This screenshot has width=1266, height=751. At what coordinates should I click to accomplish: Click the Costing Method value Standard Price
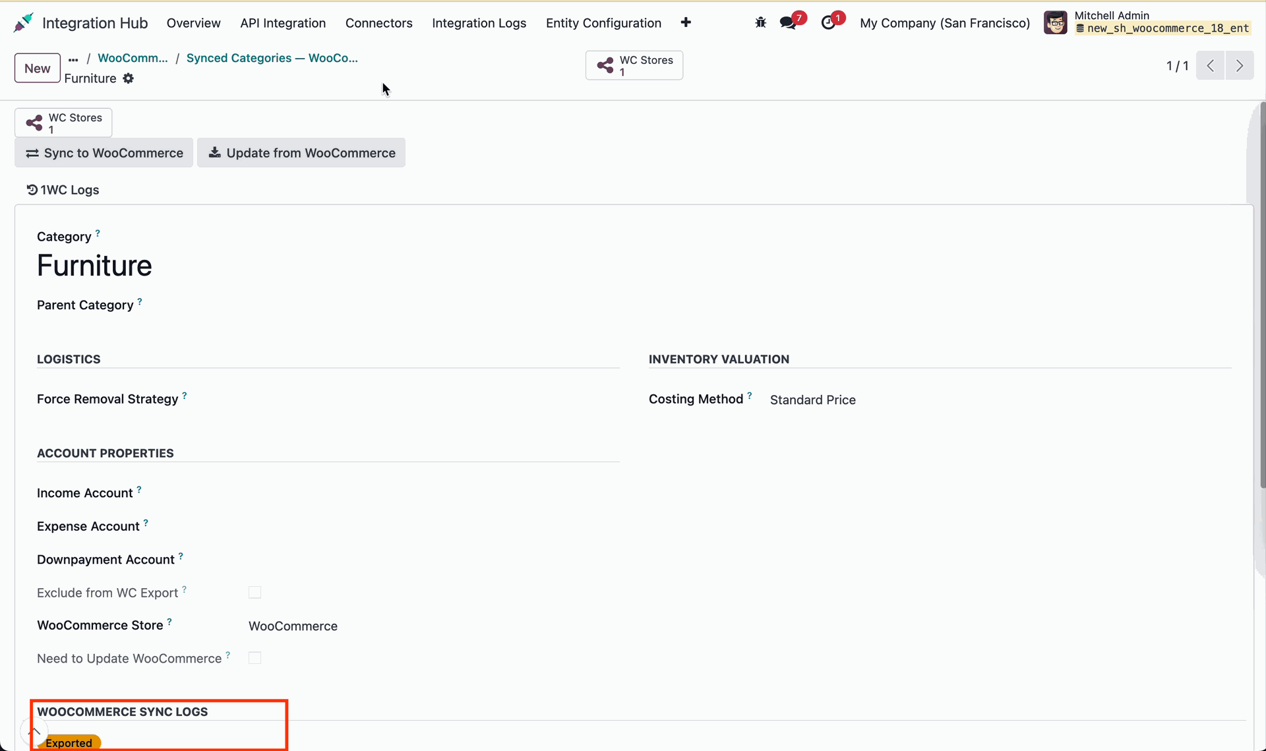(812, 400)
